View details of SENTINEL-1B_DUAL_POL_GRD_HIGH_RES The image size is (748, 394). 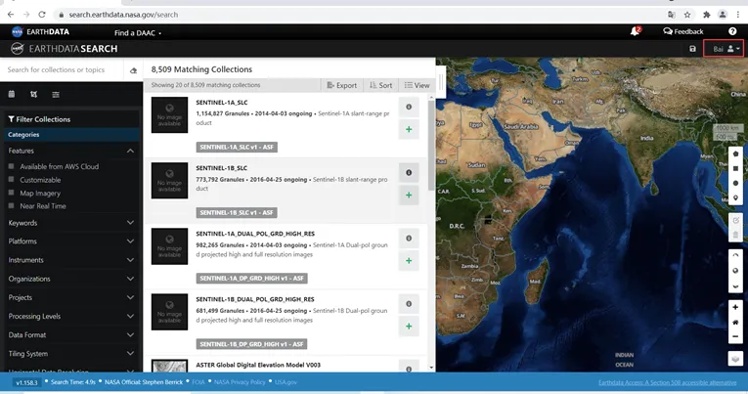[x=409, y=304]
